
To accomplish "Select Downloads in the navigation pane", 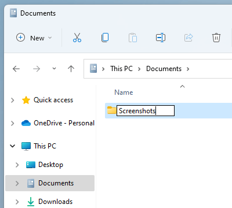I will 55,202.
